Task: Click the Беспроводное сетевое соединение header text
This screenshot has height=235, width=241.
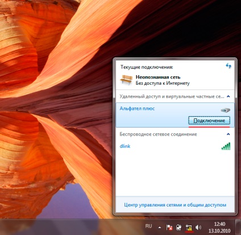Action: click(x=158, y=134)
